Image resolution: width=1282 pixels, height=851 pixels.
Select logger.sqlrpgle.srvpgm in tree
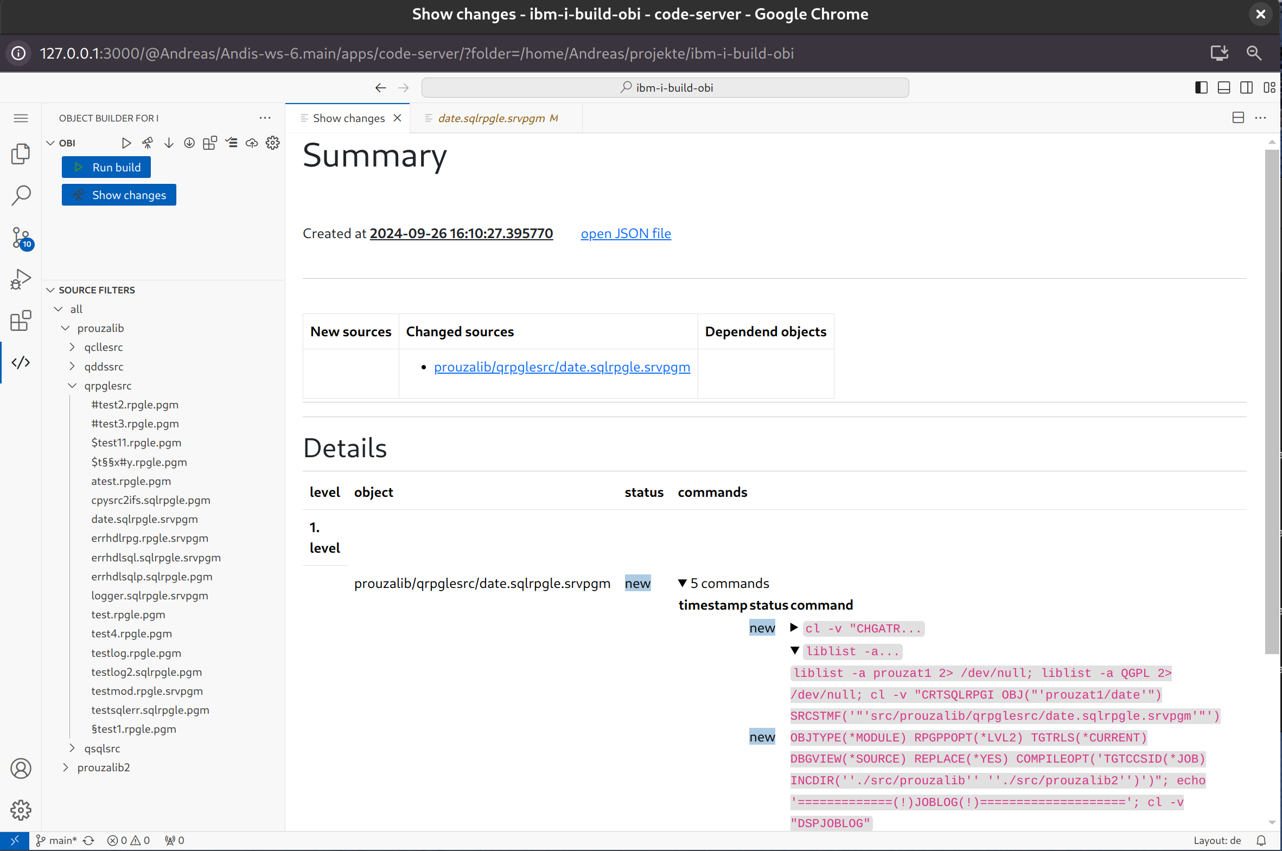[x=150, y=596]
